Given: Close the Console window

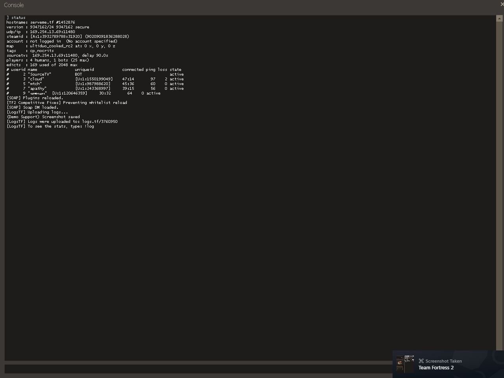Looking at the screenshot, I should coord(502,4).
